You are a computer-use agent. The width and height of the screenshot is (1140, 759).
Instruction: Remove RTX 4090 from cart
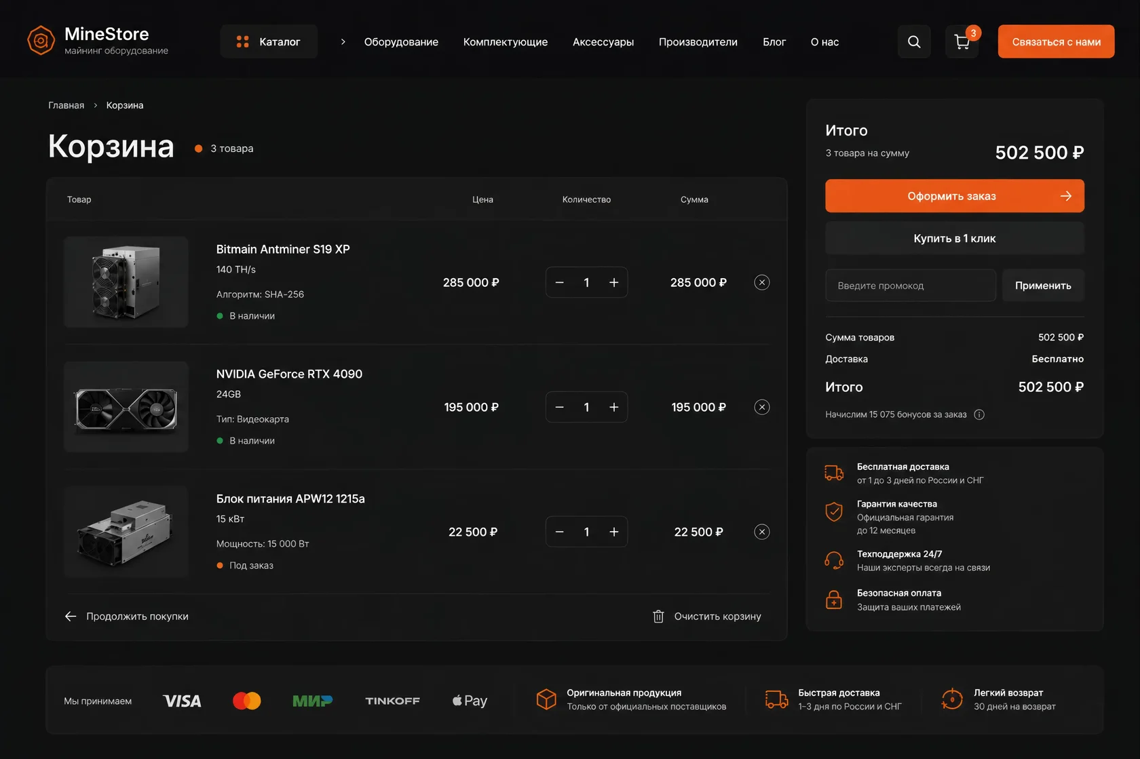pos(762,407)
